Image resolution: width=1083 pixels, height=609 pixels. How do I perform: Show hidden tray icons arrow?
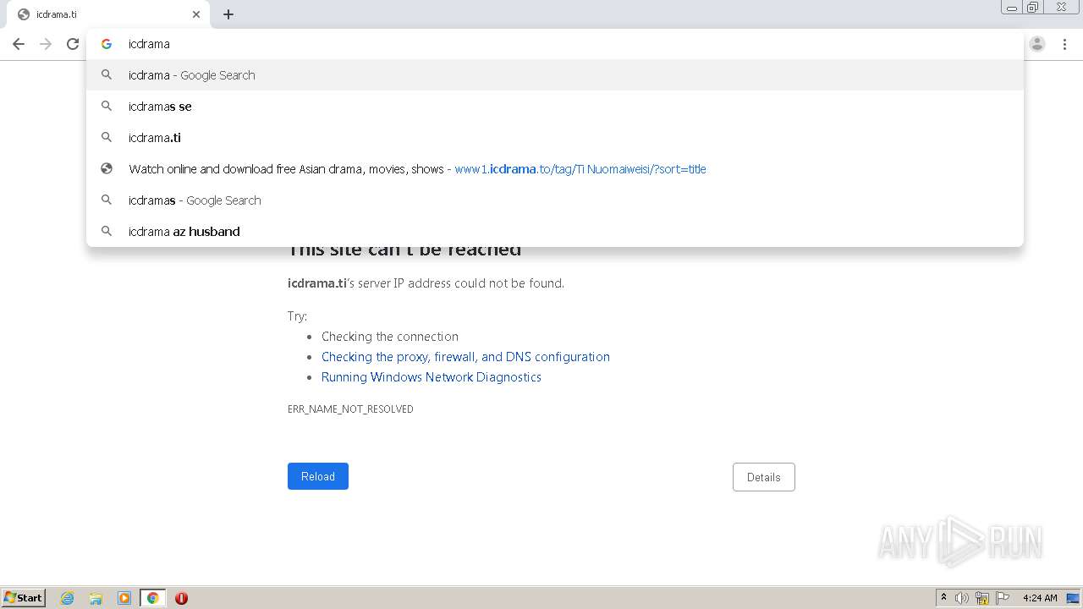tap(943, 598)
